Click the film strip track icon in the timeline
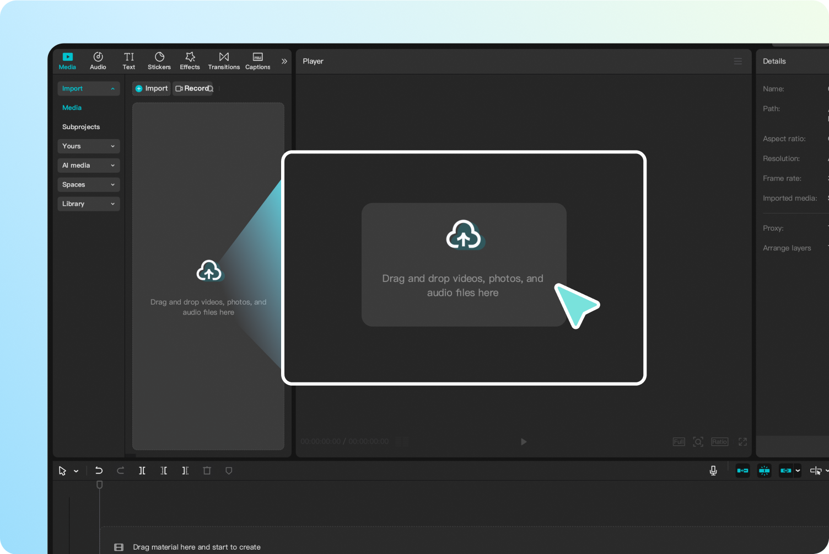This screenshot has width=829, height=554. pos(119,547)
